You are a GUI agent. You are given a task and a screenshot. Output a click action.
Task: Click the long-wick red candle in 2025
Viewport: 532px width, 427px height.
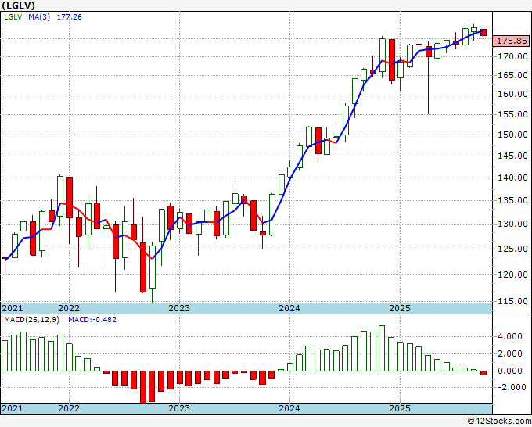click(x=429, y=52)
